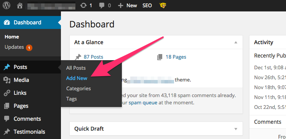Viewport: 286px width, 139px height.
Task: Collapse the At a Glance widget
Action: coord(236,42)
